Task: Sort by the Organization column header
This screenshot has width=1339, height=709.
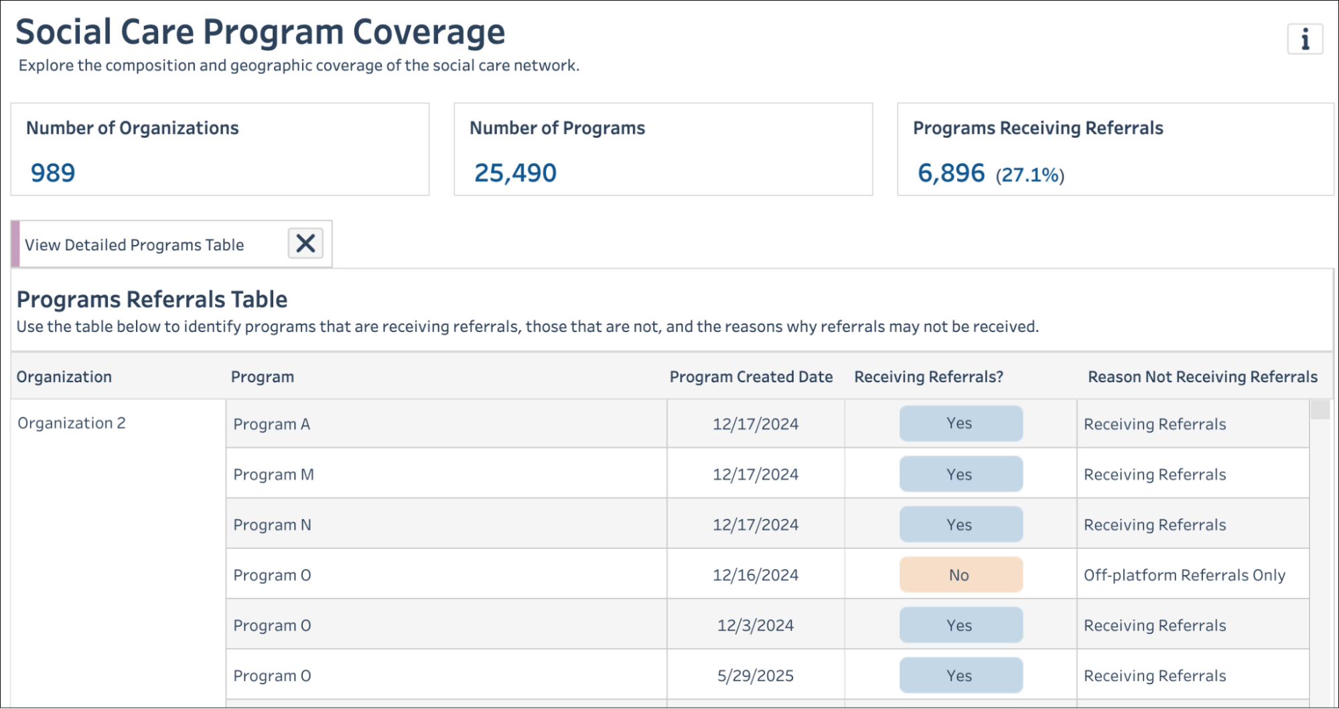Action: 64,376
